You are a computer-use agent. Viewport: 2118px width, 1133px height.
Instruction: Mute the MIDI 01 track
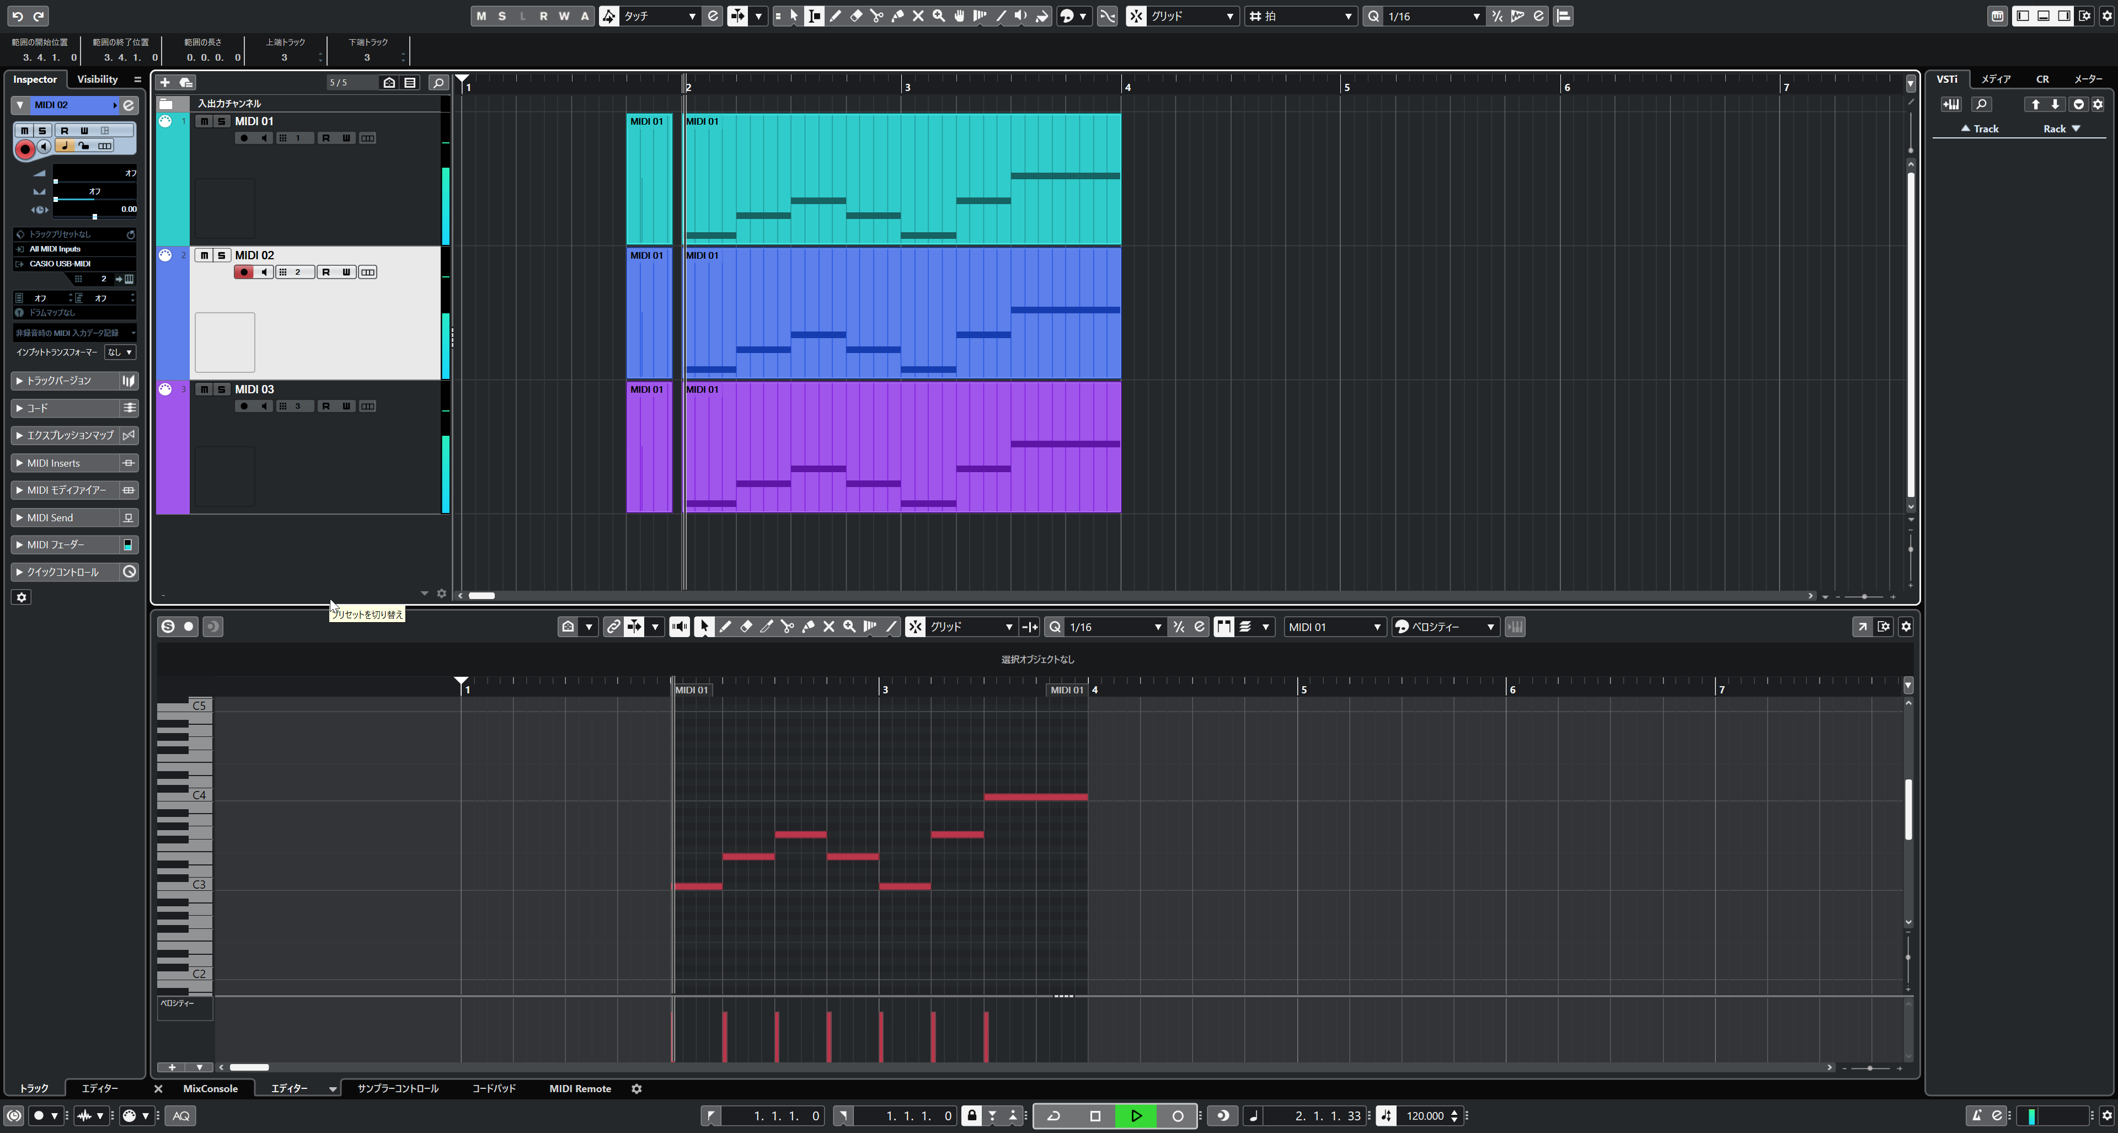(x=204, y=121)
